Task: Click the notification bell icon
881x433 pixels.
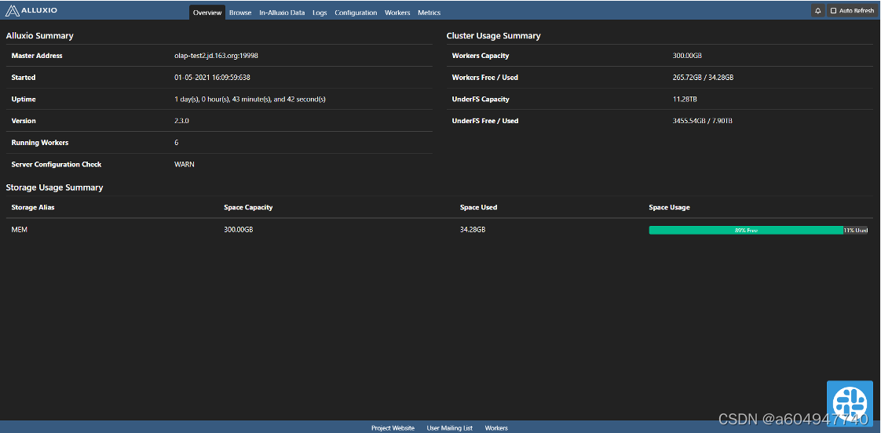Action: tap(818, 11)
